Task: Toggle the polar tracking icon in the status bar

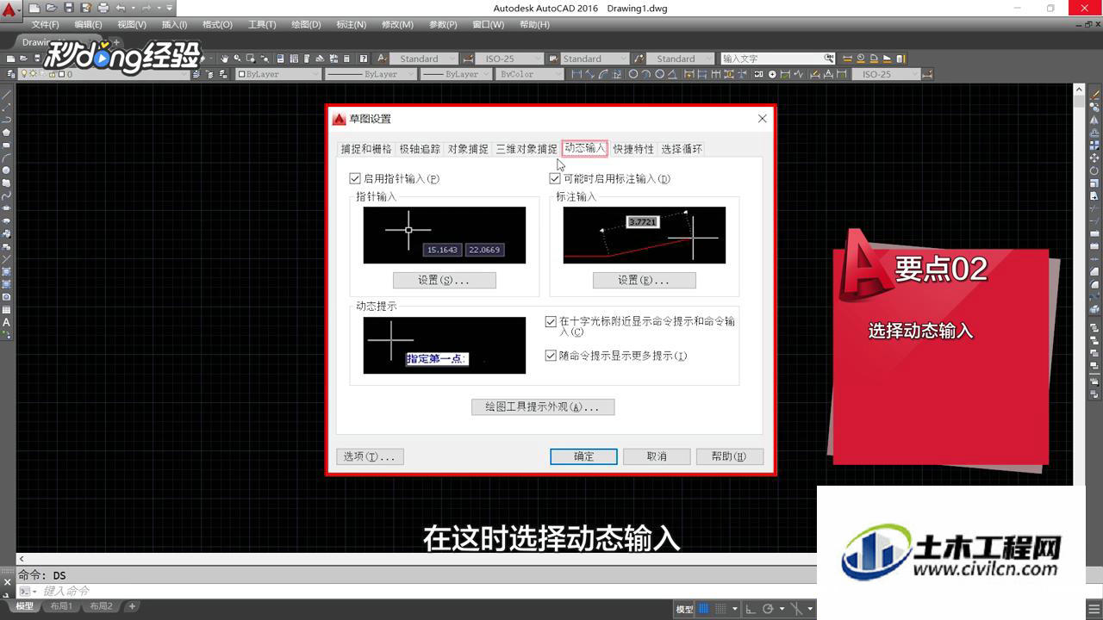Action: [768, 609]
